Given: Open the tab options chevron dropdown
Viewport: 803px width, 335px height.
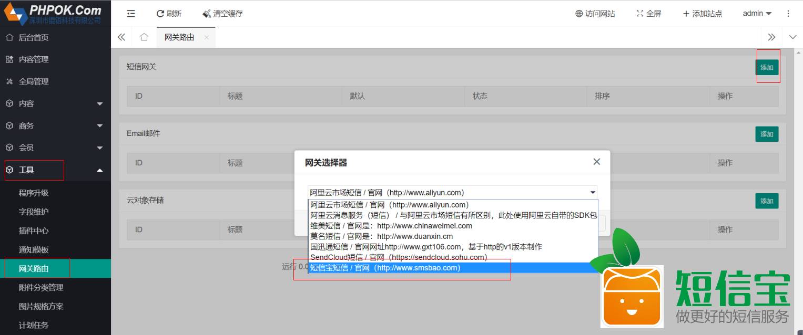Looking at the screenshot, I should (x=792, y=37).
